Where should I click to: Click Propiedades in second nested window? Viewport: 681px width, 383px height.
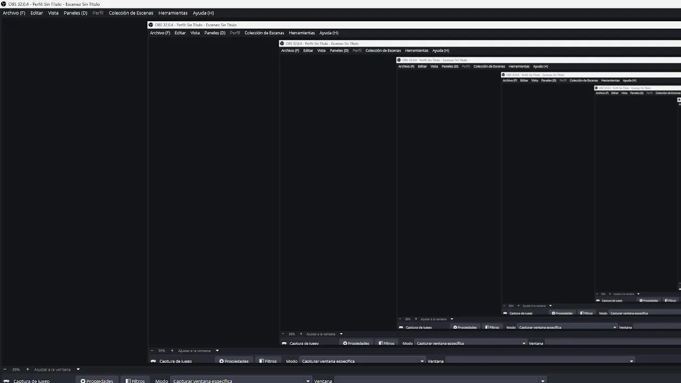(356, 343)
